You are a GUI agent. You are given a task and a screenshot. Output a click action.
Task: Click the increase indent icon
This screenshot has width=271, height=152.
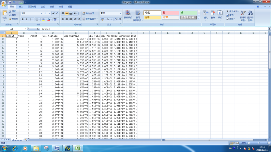(x=79, y=19)
